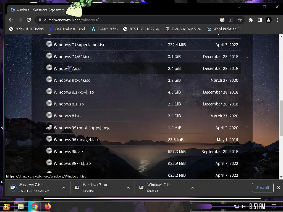Screen dimensions: 283x212
Task: Click disc icon for Windows 7 (x64).iso
Action: (x=49, y=56)
